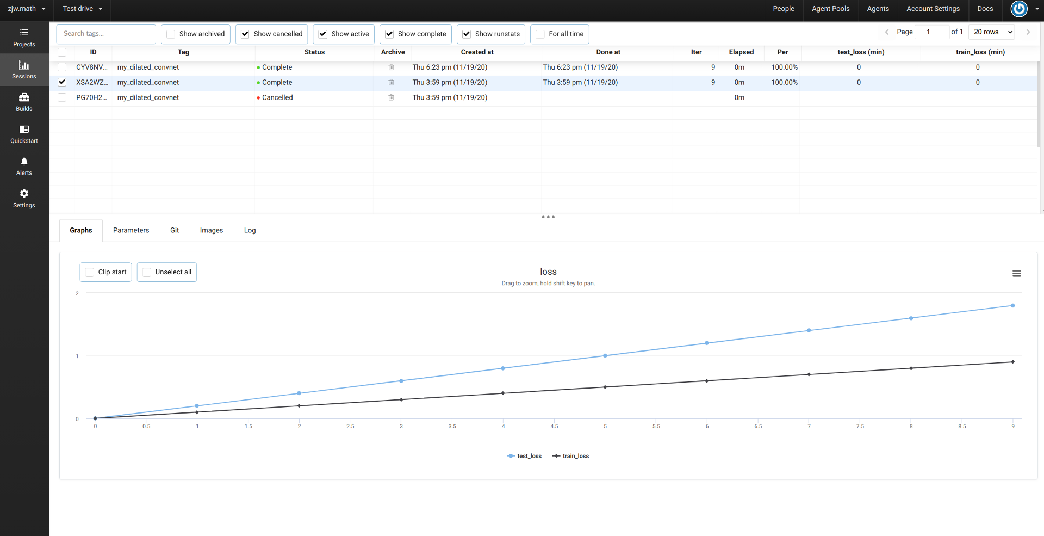Sort by the Status column header

point(314,52)
